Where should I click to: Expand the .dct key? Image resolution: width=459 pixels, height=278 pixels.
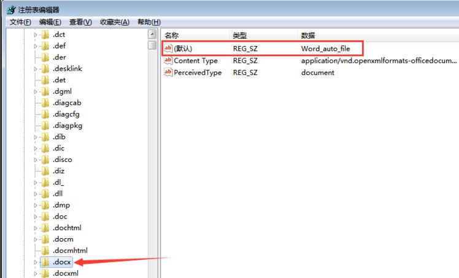pos(36,35)
